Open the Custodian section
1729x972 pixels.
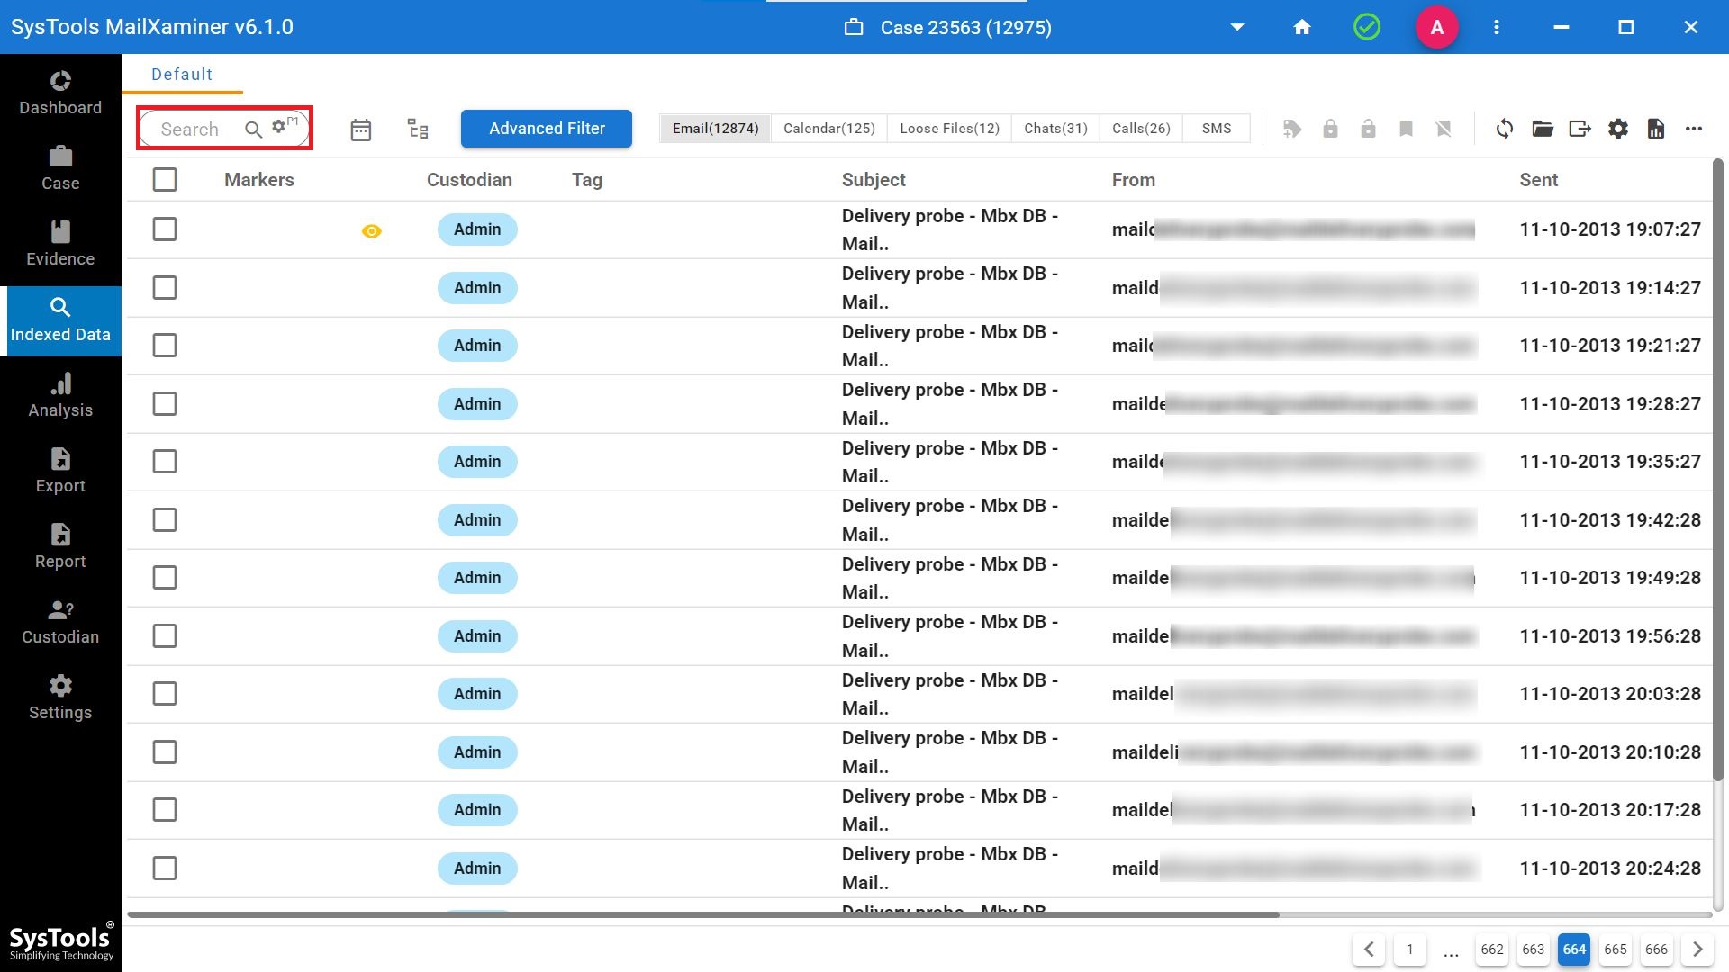click(60, 623)
